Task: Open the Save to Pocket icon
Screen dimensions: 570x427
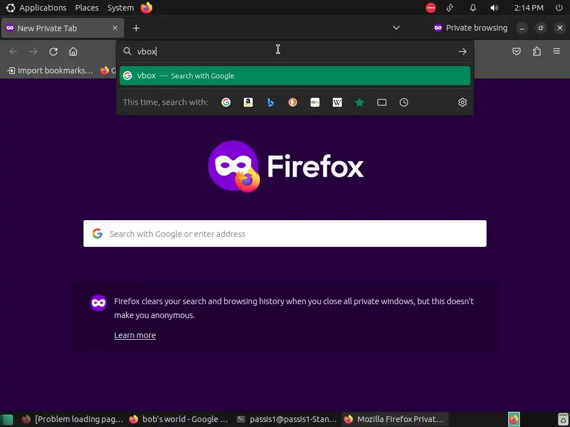Action: [517, 51]
